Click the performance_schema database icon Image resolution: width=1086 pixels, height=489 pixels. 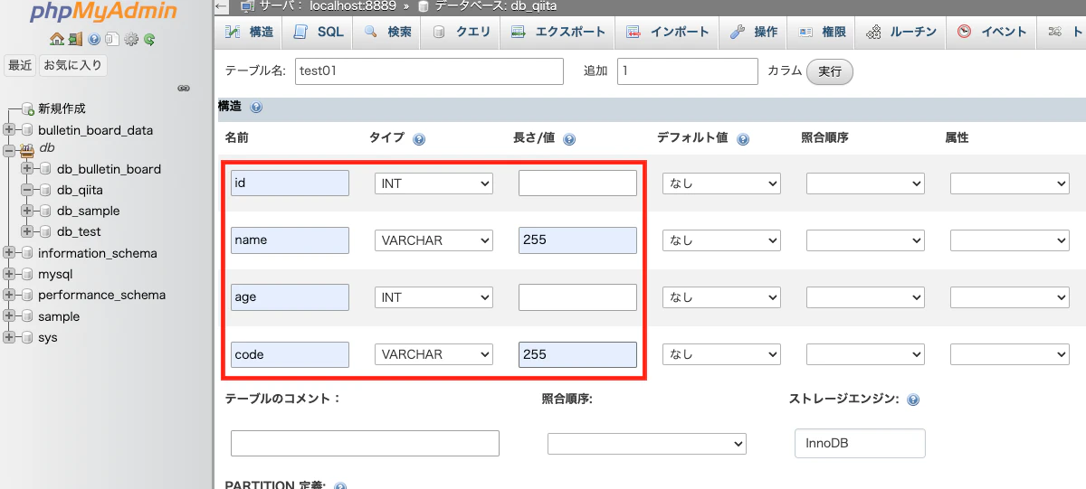pos(28,295)
